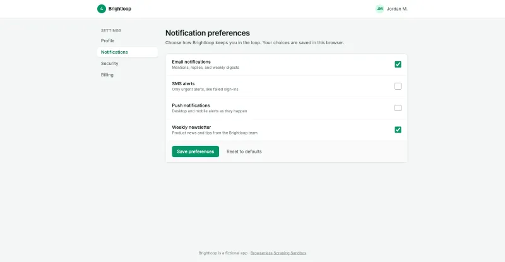Disable the Email notifications checkbox
This screenshot has height=262, width=505.
point(398,64)
